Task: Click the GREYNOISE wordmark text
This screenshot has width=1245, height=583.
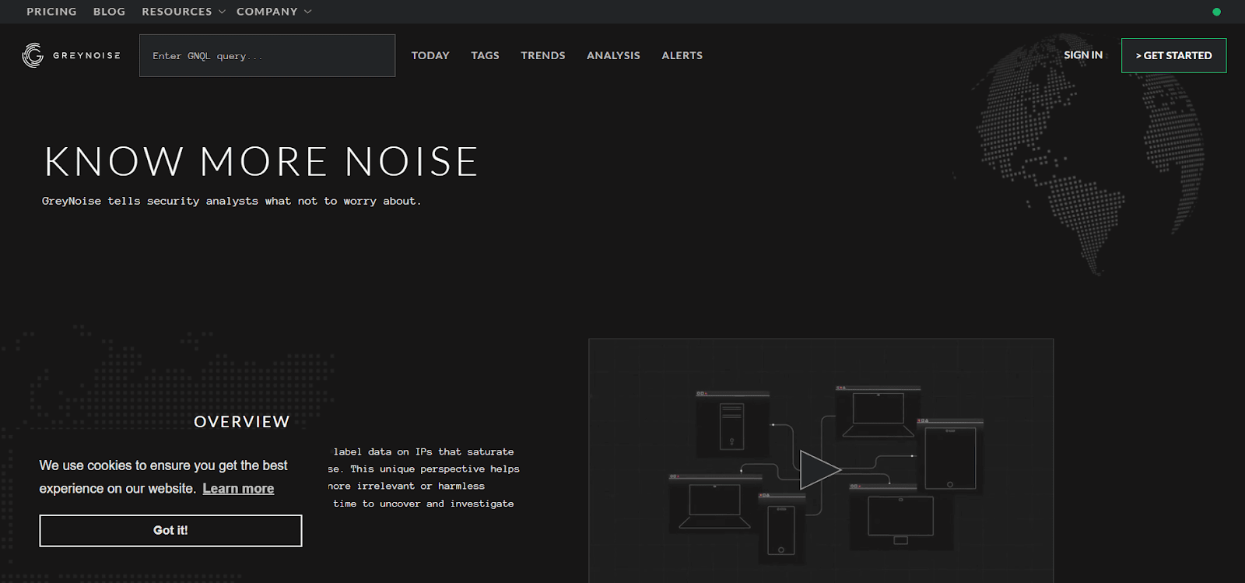Action: [86, 55]
